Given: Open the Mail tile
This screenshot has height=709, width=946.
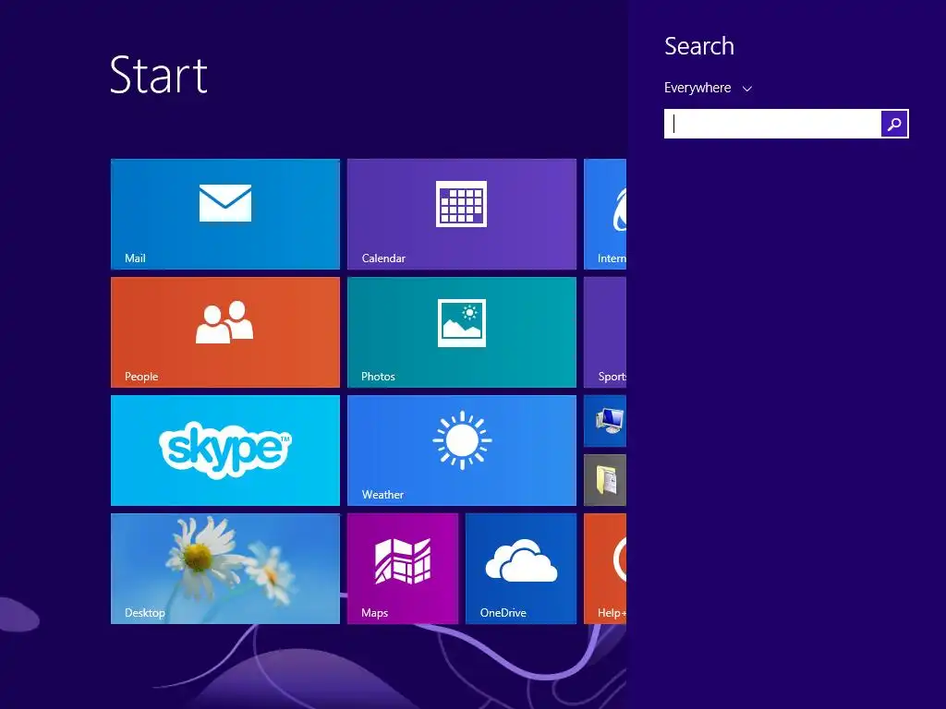Looking at the screenshot, I should [x=225, y=214].
